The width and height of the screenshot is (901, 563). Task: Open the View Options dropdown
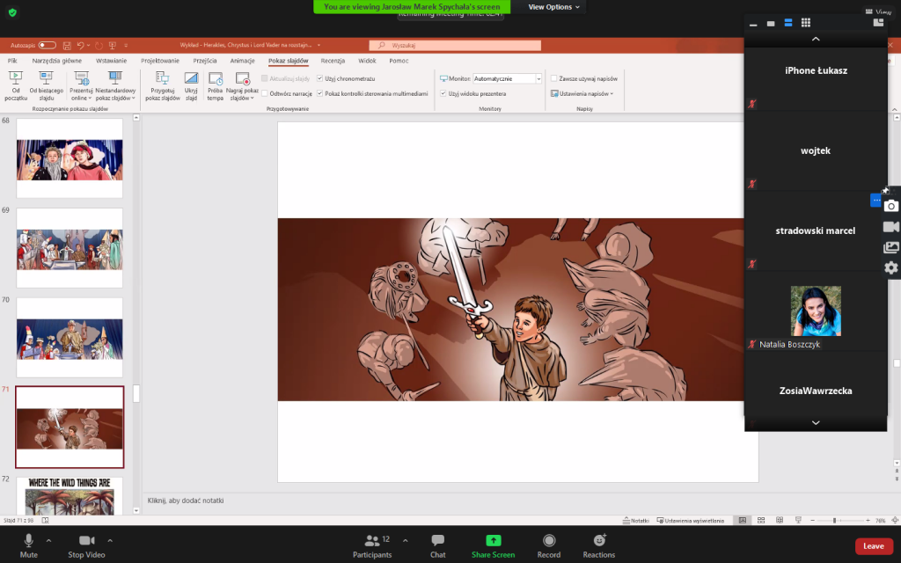coord(554,7)
